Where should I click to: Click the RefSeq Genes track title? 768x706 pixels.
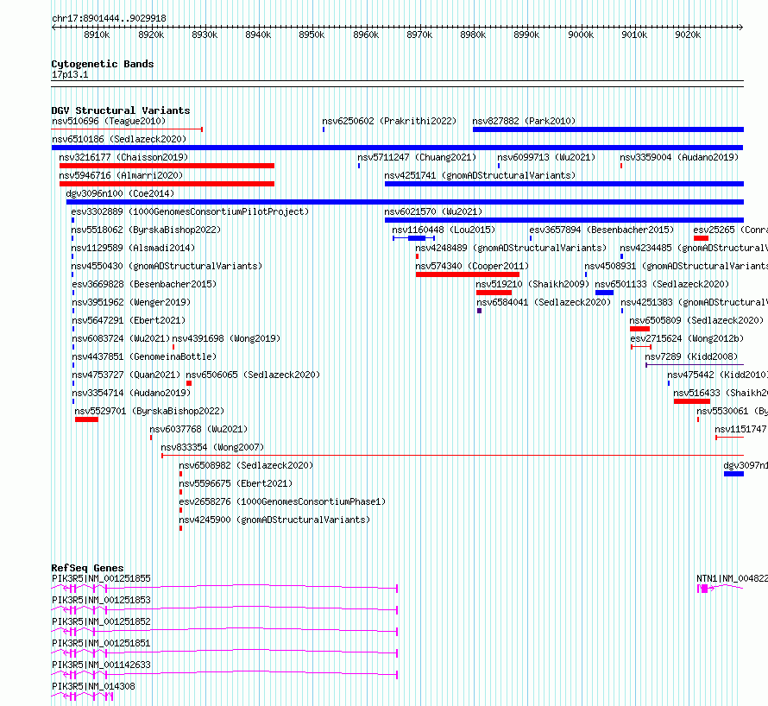click(87, 568)
